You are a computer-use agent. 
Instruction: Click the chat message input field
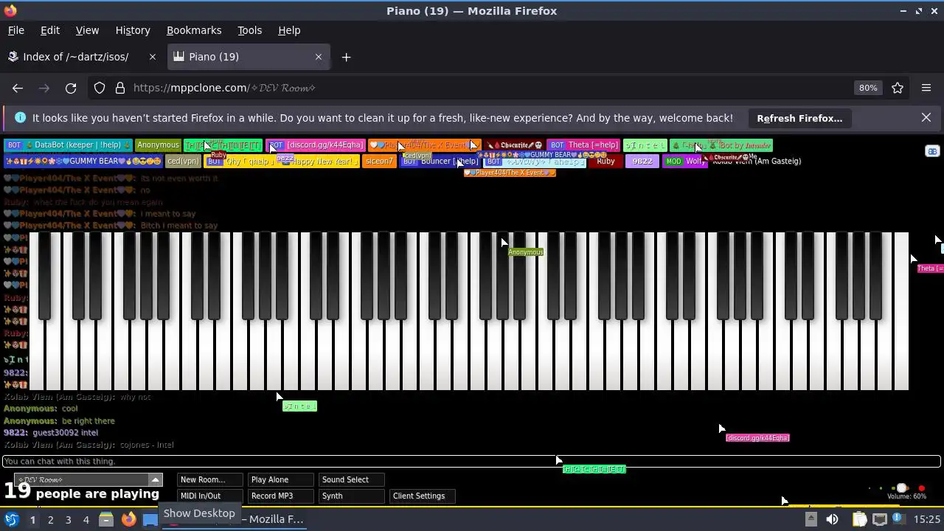472,462
